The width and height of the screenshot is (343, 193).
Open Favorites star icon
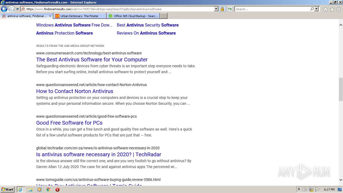tap(332, 9)
